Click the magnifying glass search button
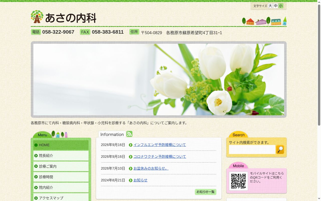321x201 pixels. [x=280, y=149]
